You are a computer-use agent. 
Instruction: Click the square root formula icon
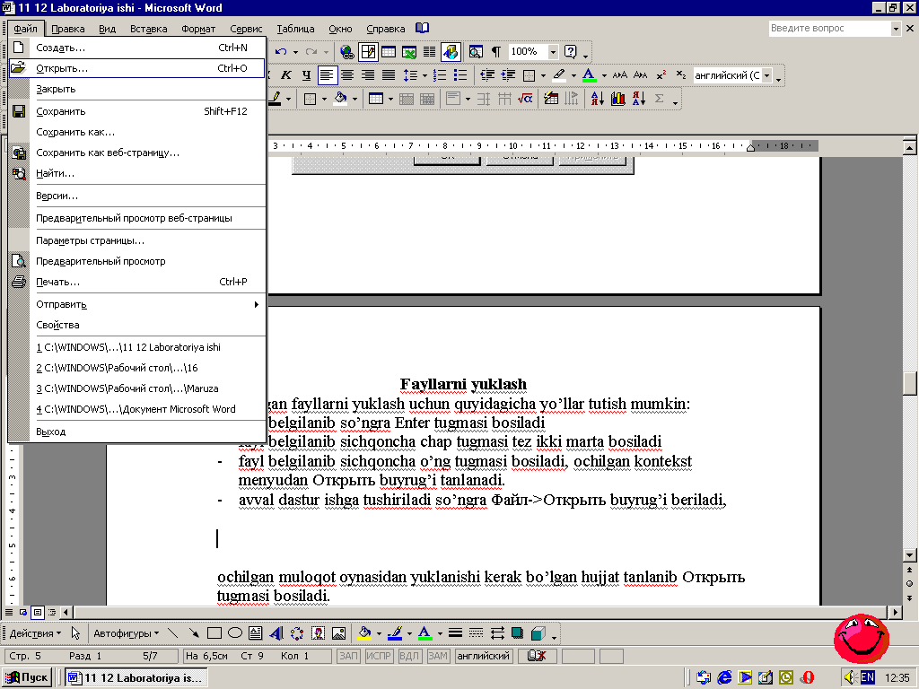[x=525, y=99]
